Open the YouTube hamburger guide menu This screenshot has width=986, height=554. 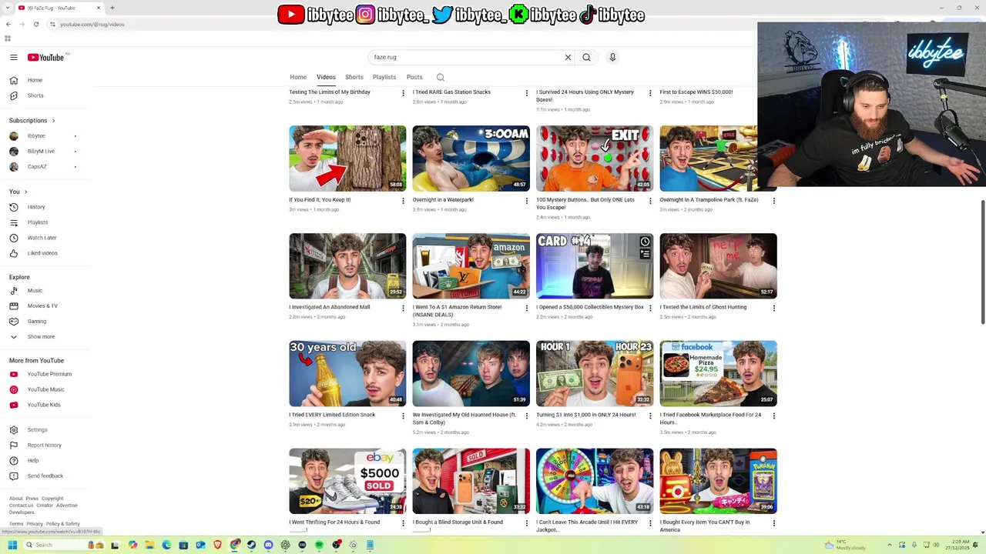[13, 57]
